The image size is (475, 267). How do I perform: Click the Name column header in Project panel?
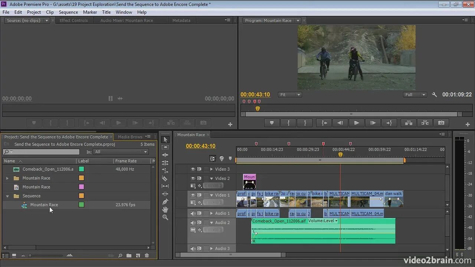(x=10, y=161)
